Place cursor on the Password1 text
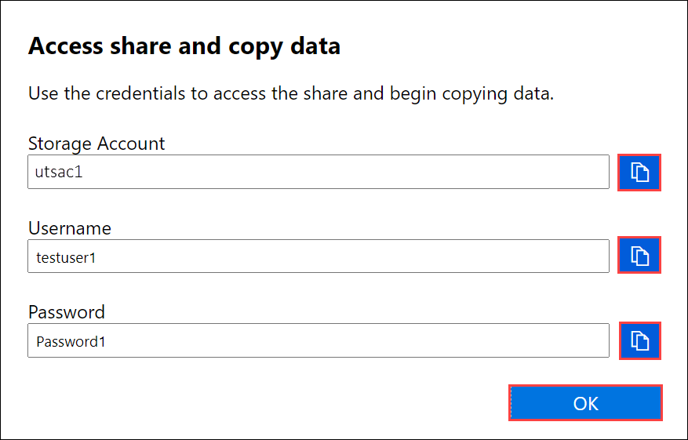The image size is (688, 440). click(71, 342)
